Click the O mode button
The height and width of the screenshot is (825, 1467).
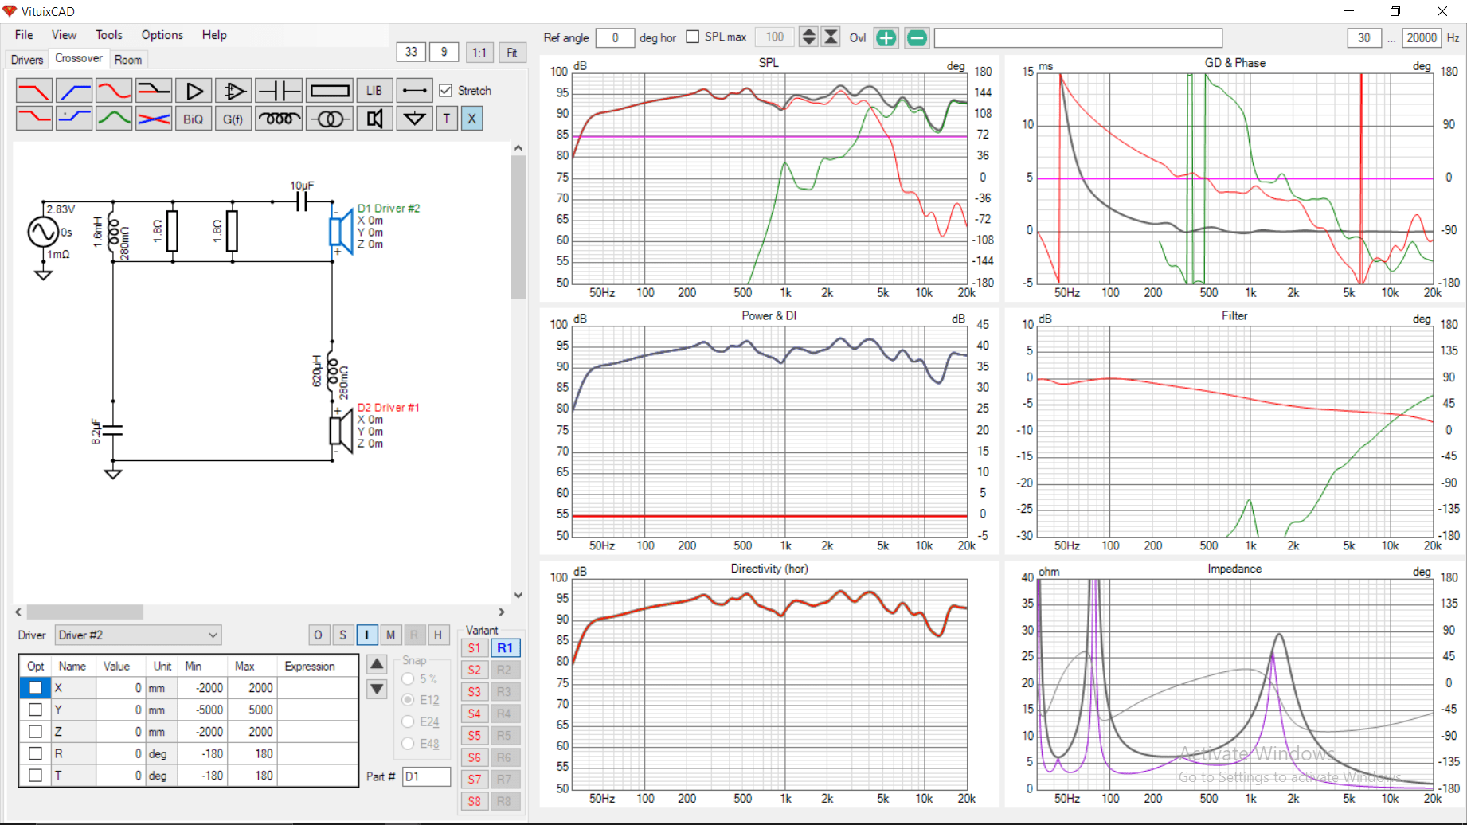pyautogui.click(x=319, y=635)
